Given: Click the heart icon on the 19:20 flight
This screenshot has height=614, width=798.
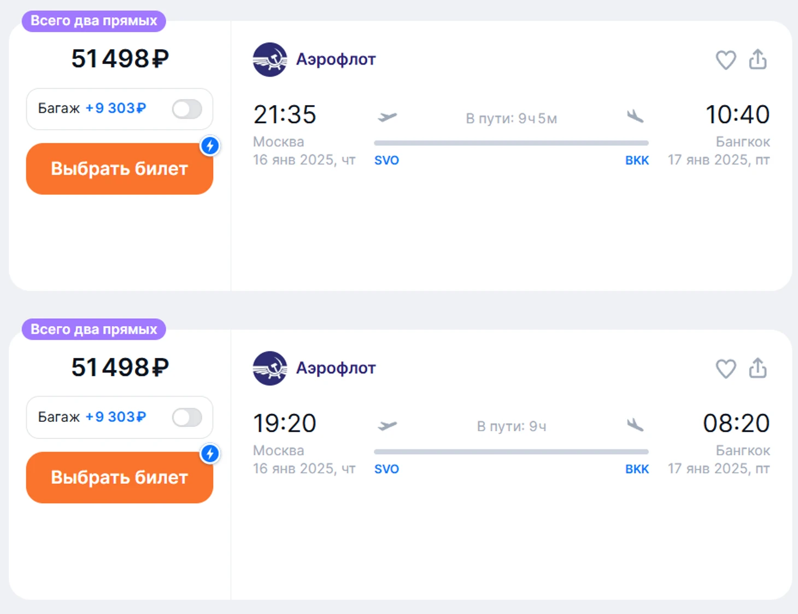Looking at the screenshot, I should pos(726,369).
